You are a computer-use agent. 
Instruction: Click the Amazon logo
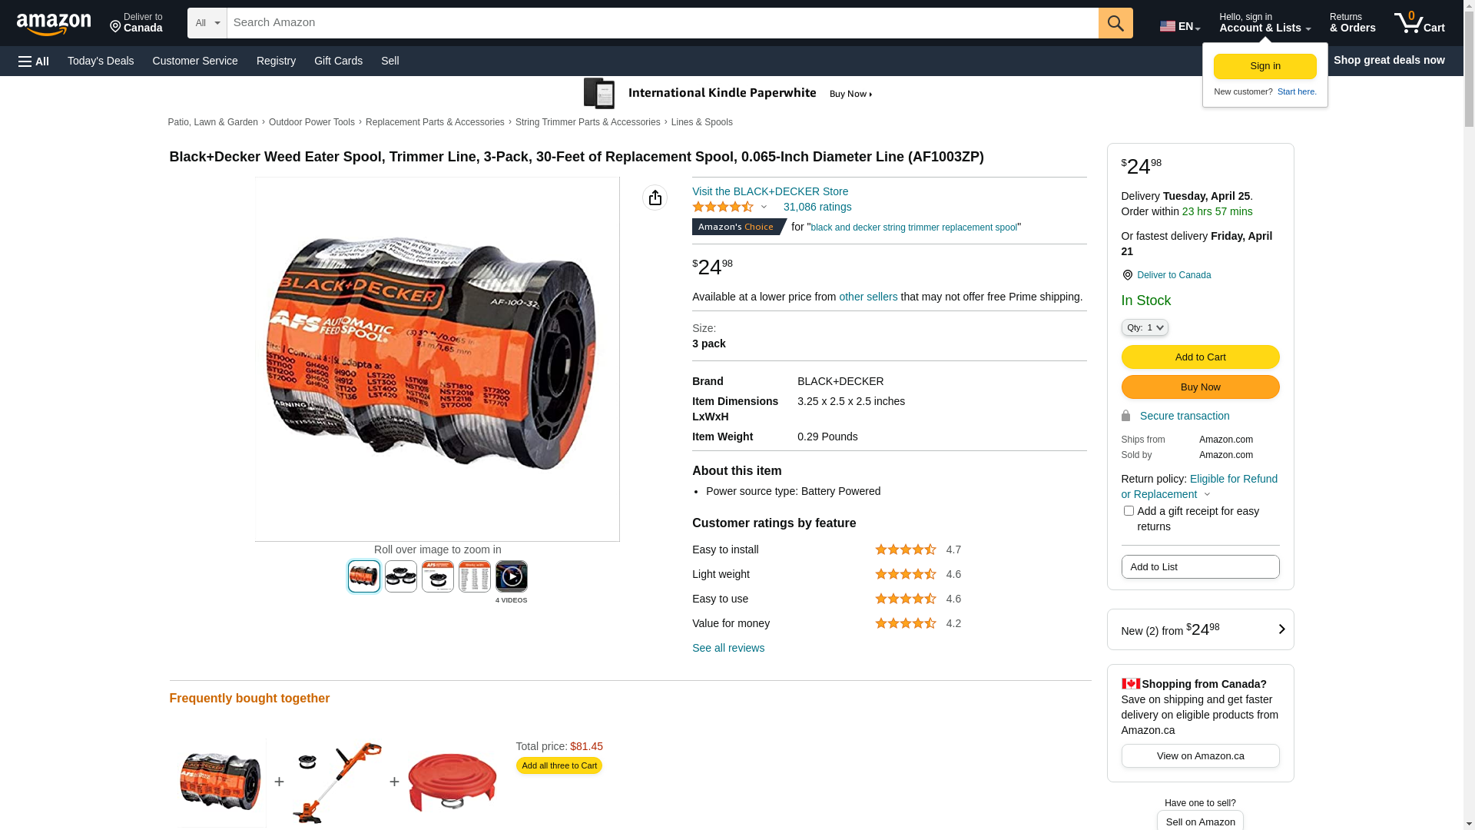pos(54,25)
